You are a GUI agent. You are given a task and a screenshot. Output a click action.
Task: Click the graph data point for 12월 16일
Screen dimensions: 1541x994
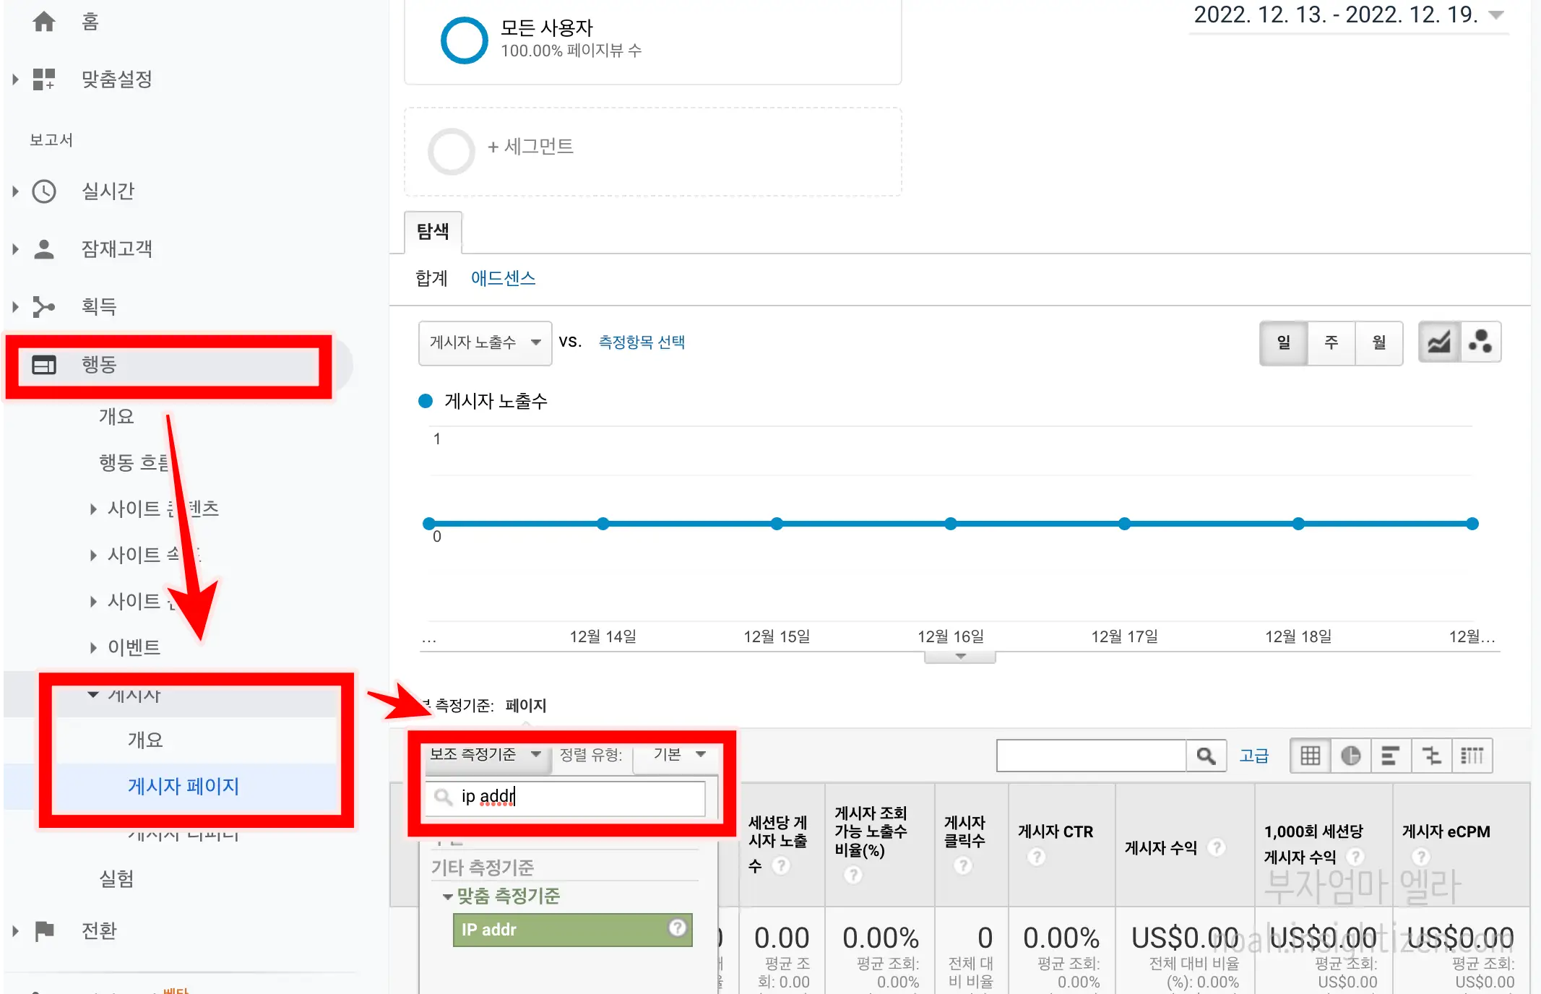951,524
